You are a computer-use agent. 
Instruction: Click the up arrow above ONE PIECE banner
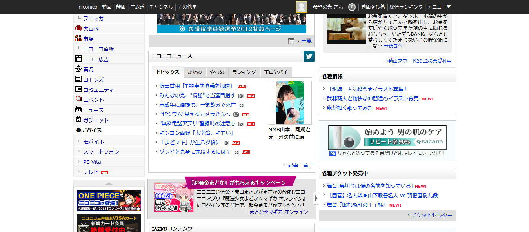(109, 183)
